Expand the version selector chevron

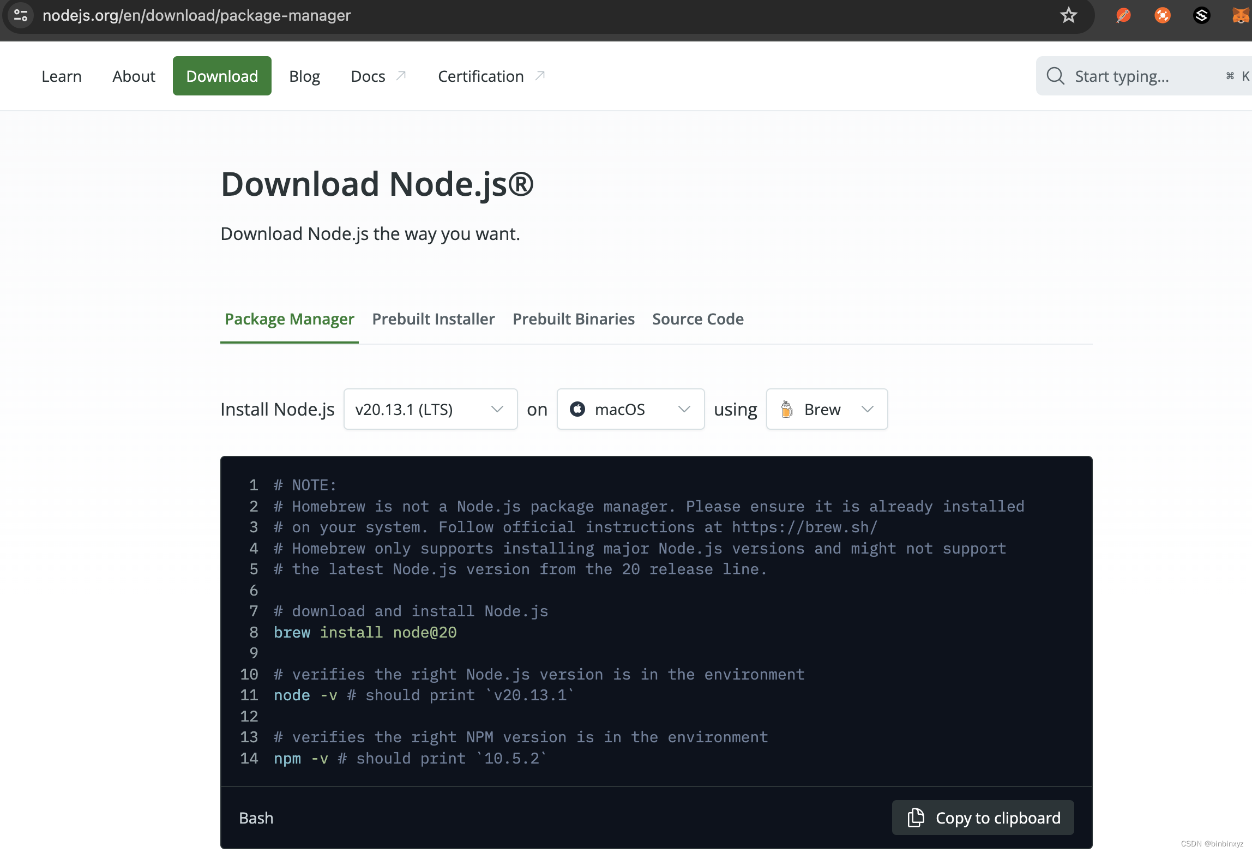pyautogui.click(x=497, y=409)
